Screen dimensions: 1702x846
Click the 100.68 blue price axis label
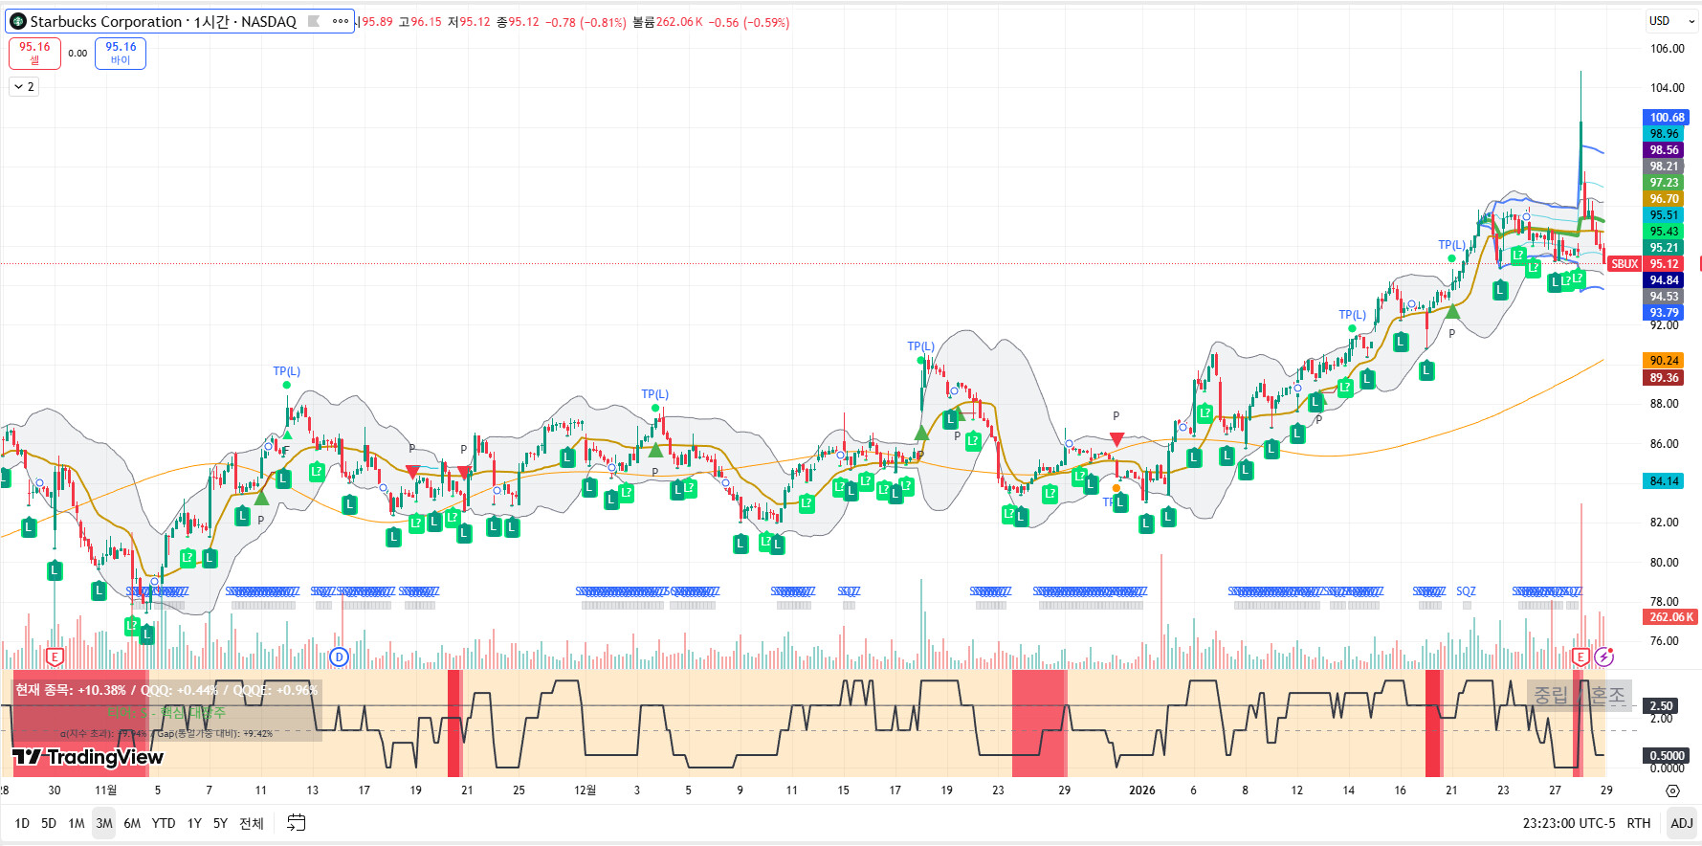pos(1667,118)
